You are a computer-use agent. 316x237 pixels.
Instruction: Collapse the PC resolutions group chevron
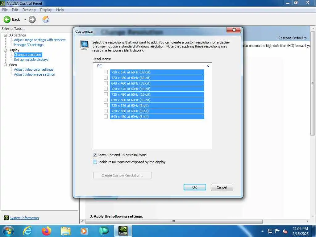[208, 66]
